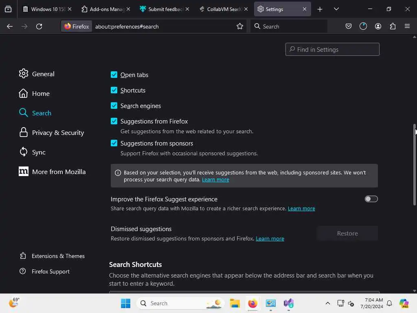This screenshot has width=417, height=313.
Task: Click the scroll down arrow on scrollbar
Action: pos(414,291)
